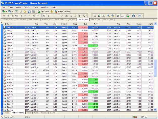The image size is (158, 119).
Task: Open the Indicators list dropdown arrow
Action: pyautogui.click(x=130, y=16)
